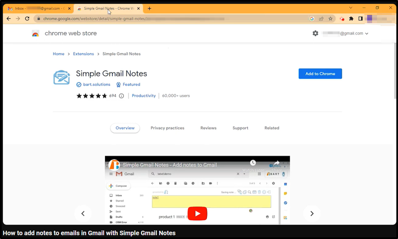The image size is (398, 239).
Task: Click the Simple Gmail Notes envelope icon
Action: 62,78
